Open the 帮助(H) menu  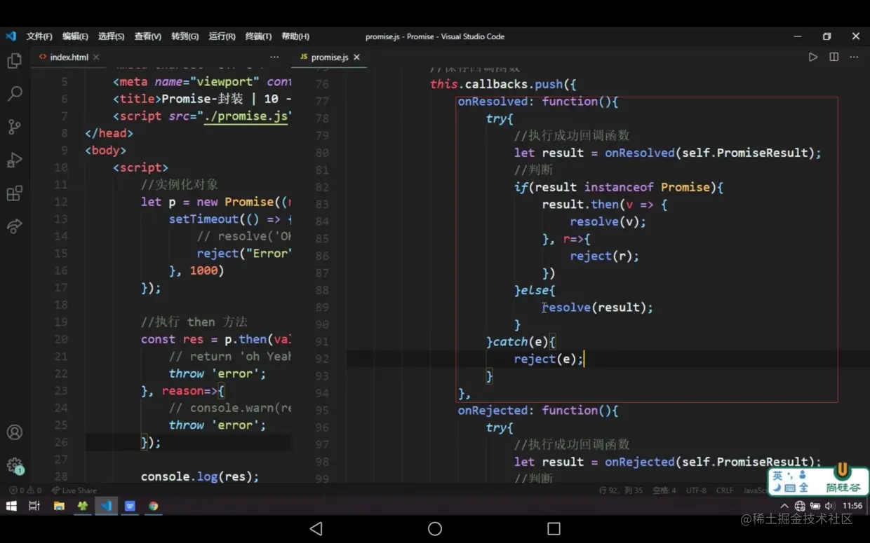295,36
